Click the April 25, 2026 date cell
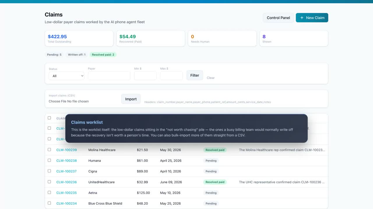 coord(171,161)
